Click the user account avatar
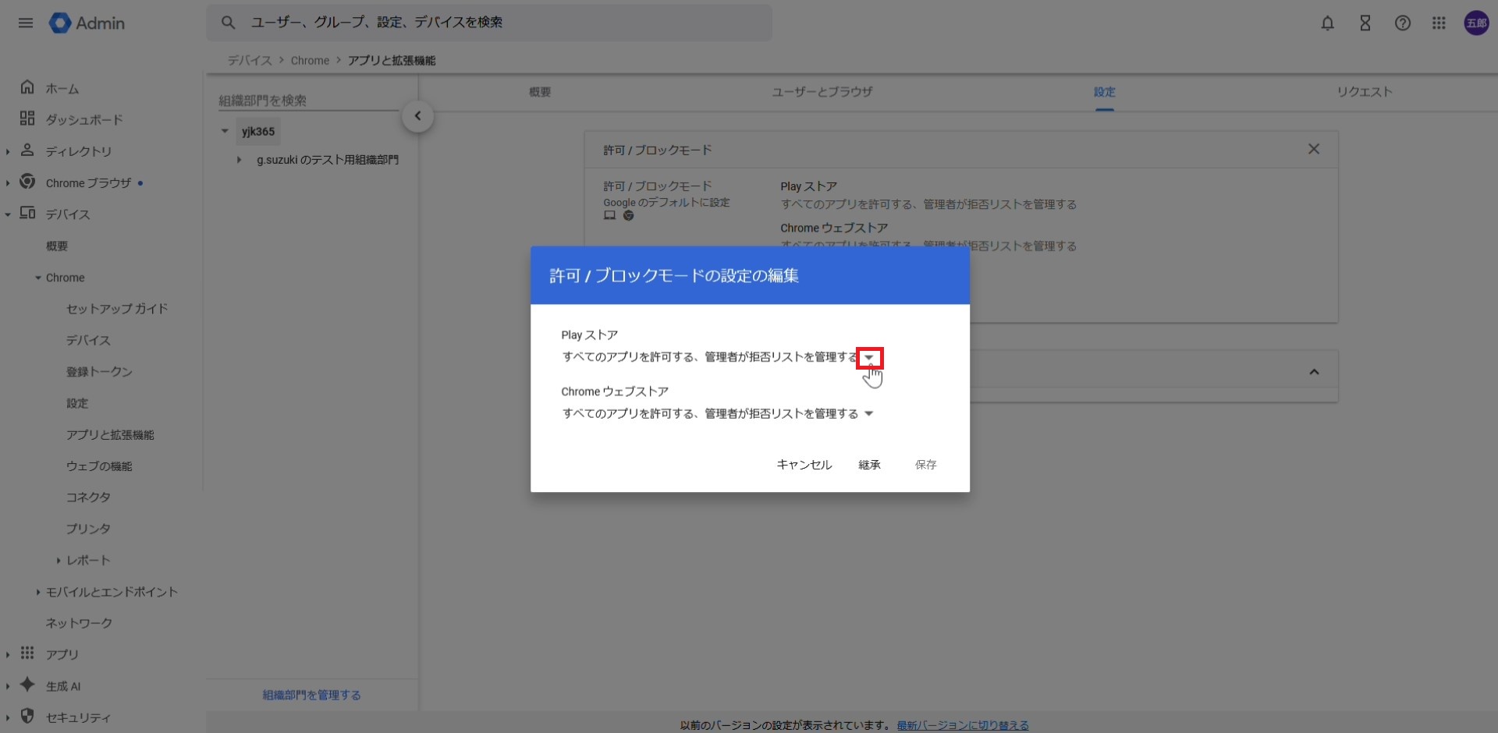Screen dimensions: 1498x733 [x=1475, y=23]
